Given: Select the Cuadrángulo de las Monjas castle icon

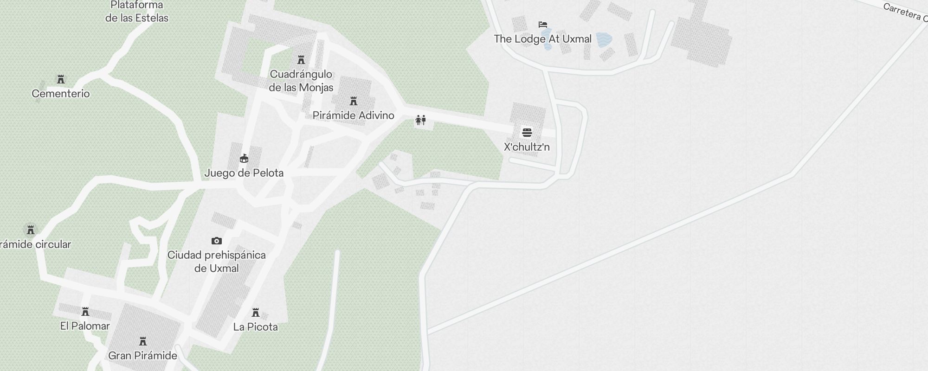Looking at the screenshot, I should pos(301,60).
